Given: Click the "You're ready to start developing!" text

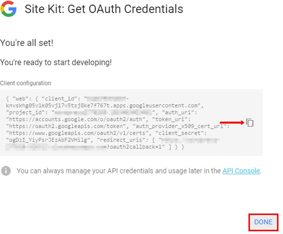Looking at the screenshot, I should 56,63.
